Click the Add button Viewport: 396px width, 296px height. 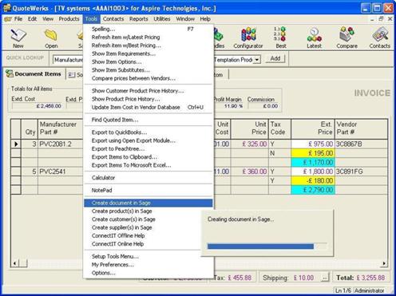pyautogui.click(x=275, y=58)
